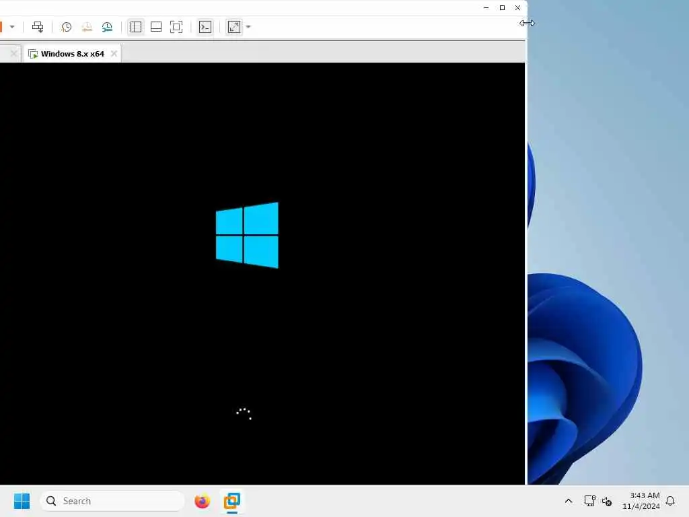Maximize the VMware Workstation window
The image size is (689, 517).
(x=502, y=7)
